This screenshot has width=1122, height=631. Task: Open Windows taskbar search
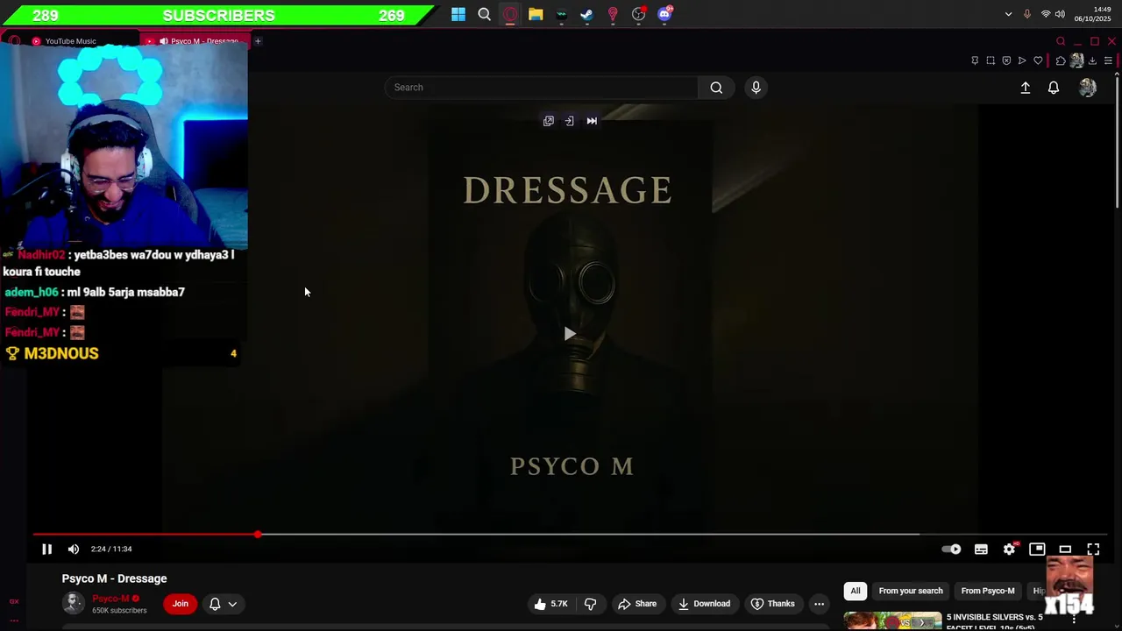485,14
